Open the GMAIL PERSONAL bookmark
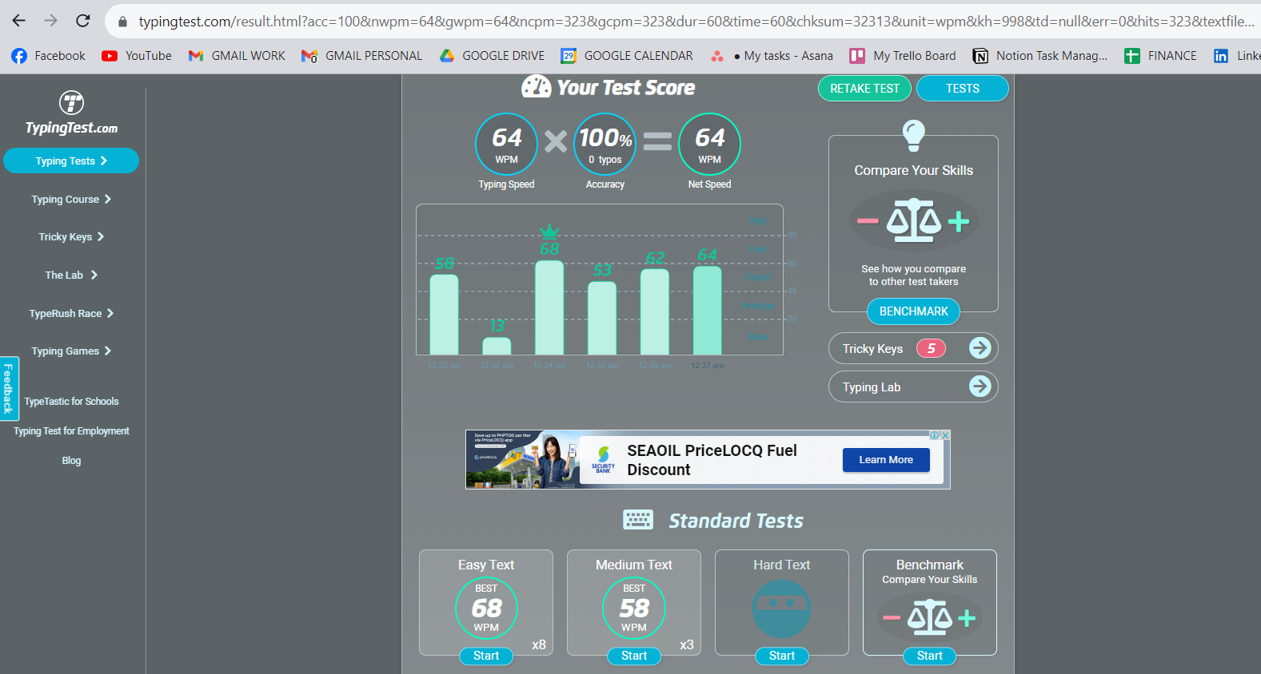The width and height of the screenshot is (1261, 674). click(362, 56)
